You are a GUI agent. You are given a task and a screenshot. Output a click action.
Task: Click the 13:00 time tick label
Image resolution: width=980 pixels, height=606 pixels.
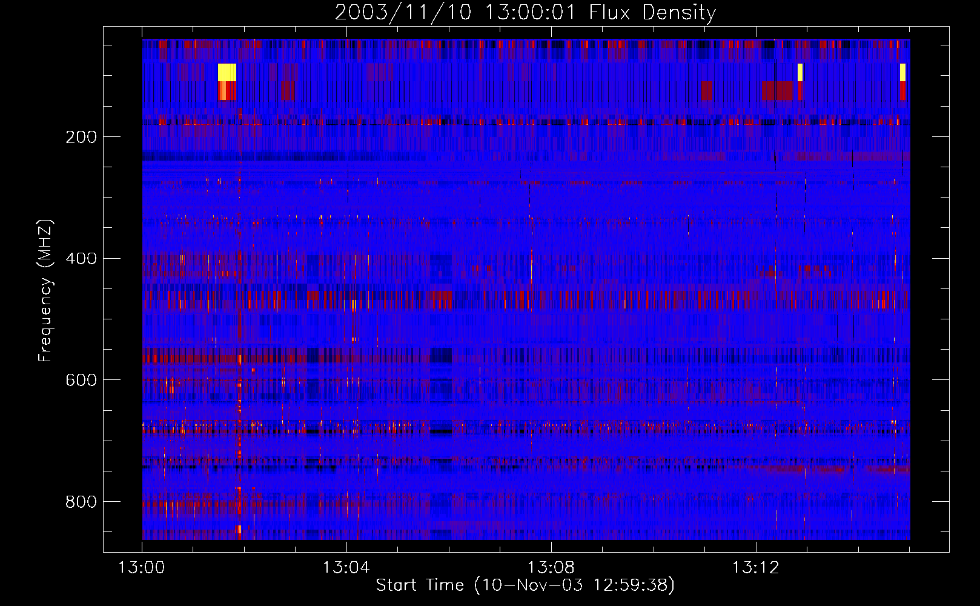(141, 568)
